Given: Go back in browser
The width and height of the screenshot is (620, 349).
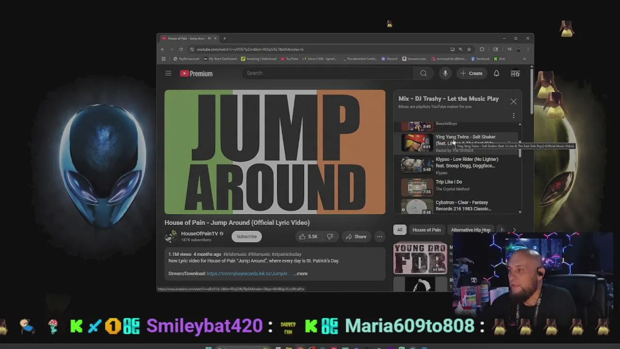Looking at the screenshot, I should point(162,49).
